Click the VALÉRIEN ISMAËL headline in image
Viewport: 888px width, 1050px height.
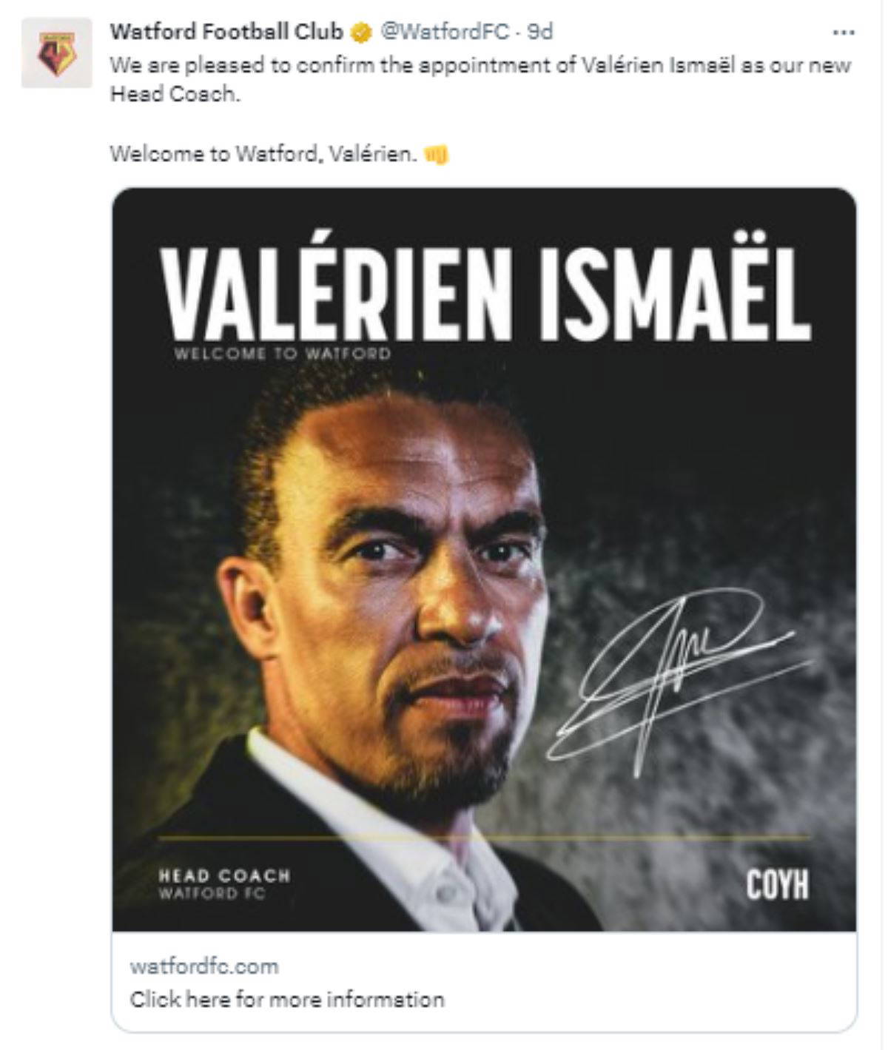[485, 292]
